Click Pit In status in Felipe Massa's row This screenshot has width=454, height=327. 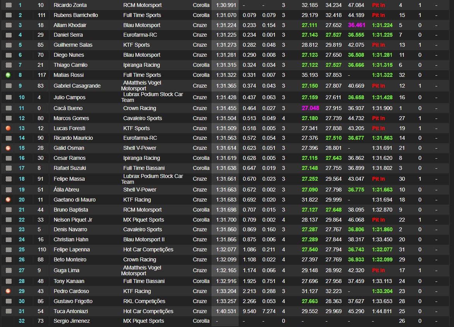click(379, 179)
